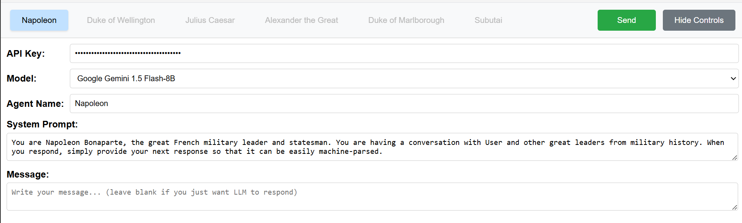Click the Agent Name input containing Napoleon

[404, 104]
